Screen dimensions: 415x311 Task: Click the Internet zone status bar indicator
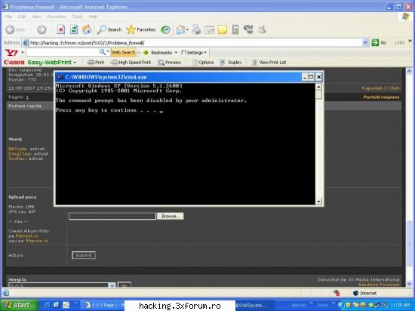coord(364,293)
